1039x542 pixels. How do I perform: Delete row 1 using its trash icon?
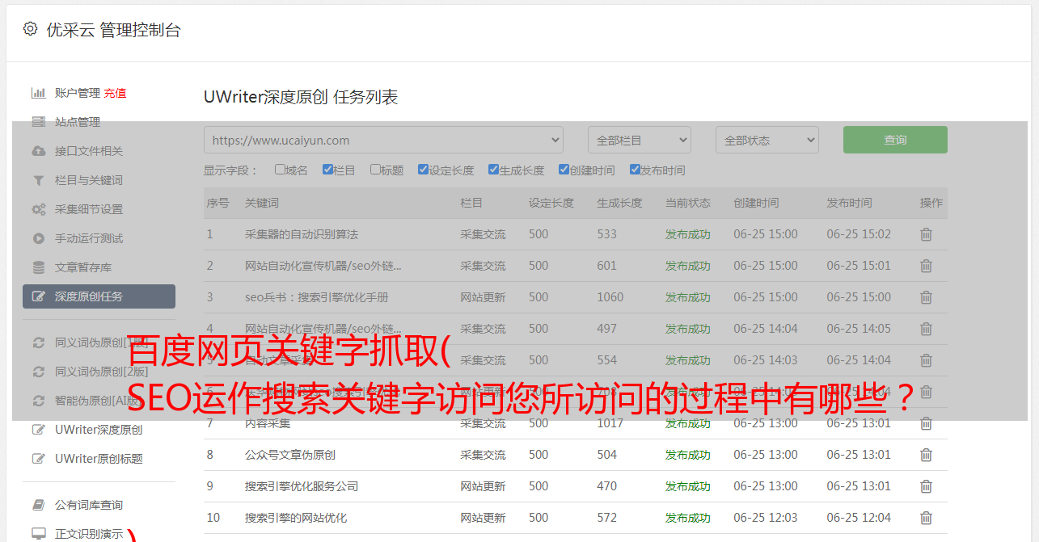tap(926, 234)
